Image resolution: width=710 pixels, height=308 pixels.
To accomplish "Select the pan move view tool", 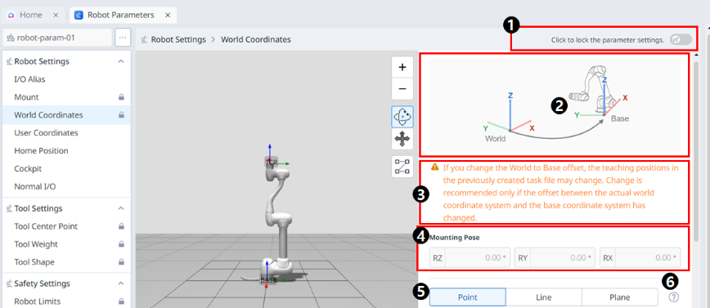I will (x=402, y=140).
